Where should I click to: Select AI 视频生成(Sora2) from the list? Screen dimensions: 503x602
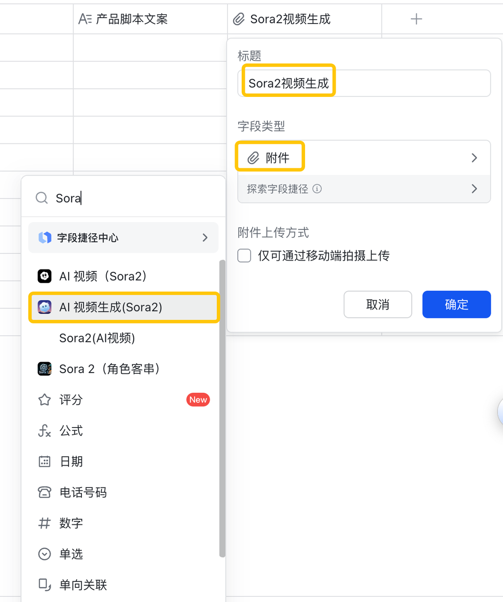pos(123,307)
